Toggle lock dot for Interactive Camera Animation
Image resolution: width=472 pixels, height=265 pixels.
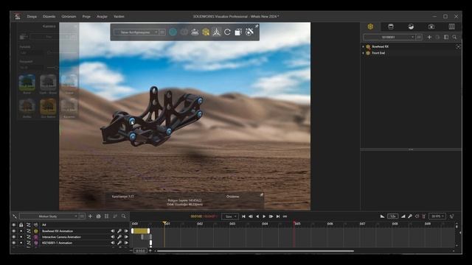[21, 237]
